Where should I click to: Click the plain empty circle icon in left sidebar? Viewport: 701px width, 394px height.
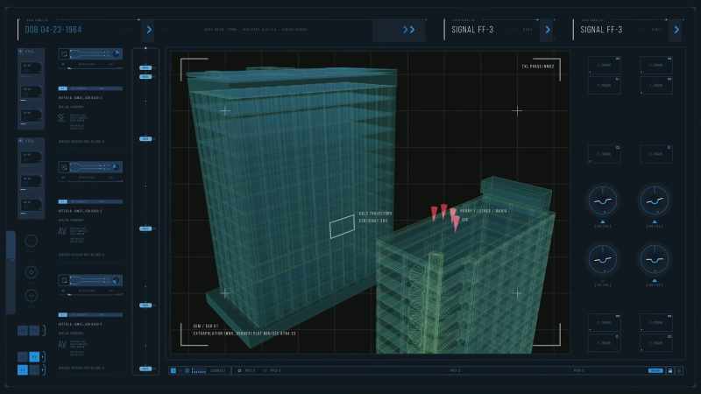point(31,241)
